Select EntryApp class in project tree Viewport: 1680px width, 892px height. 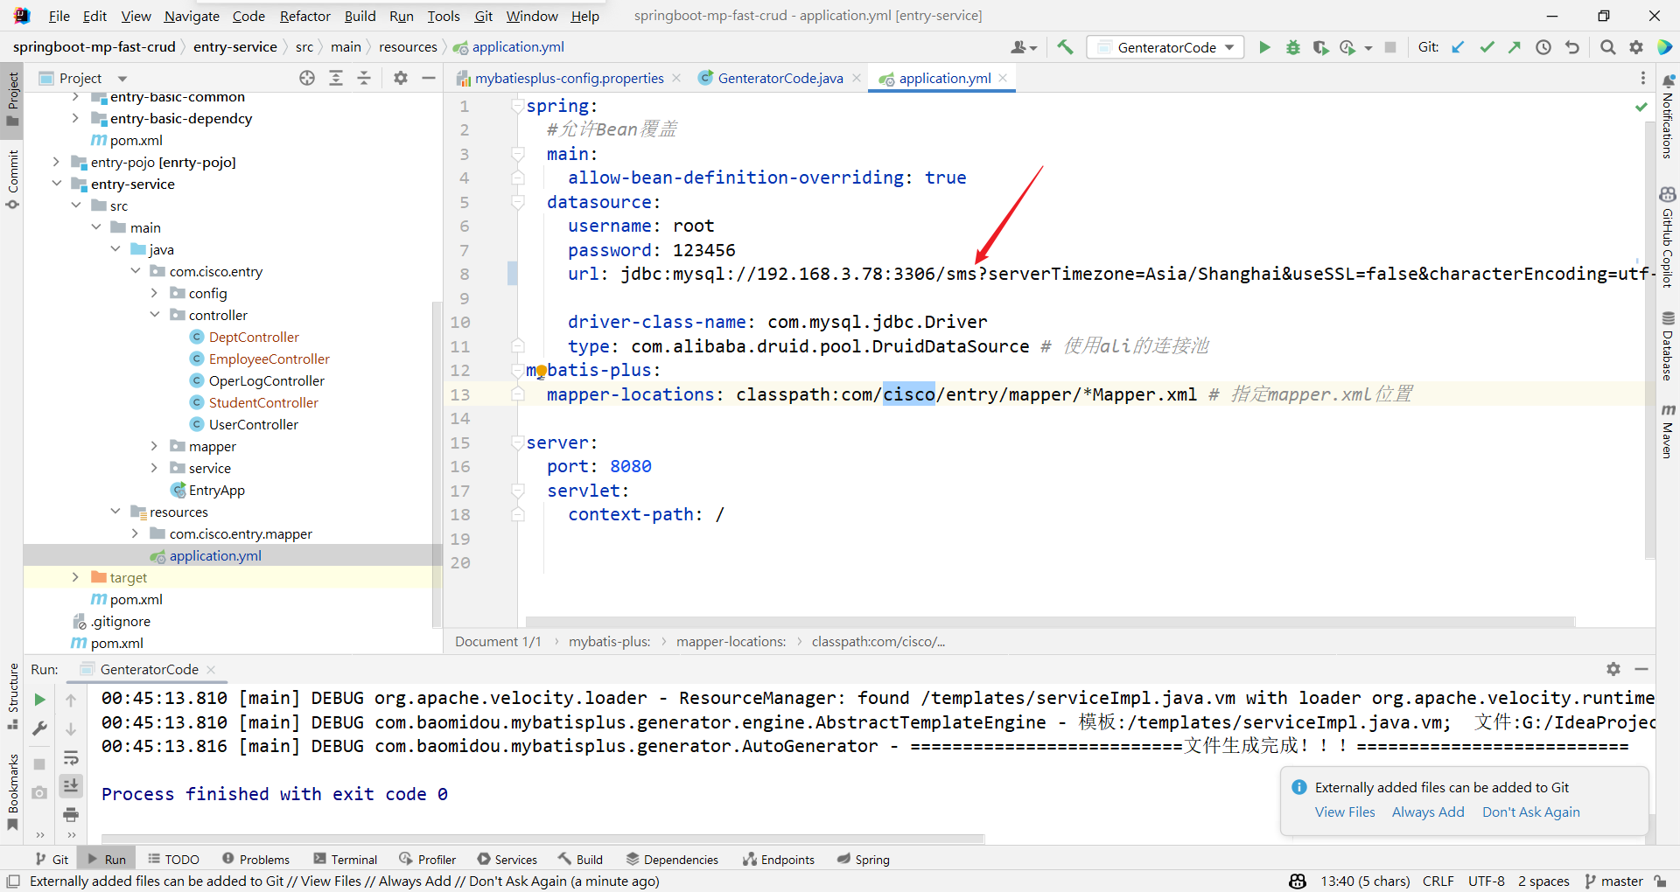tap(216, 490)
